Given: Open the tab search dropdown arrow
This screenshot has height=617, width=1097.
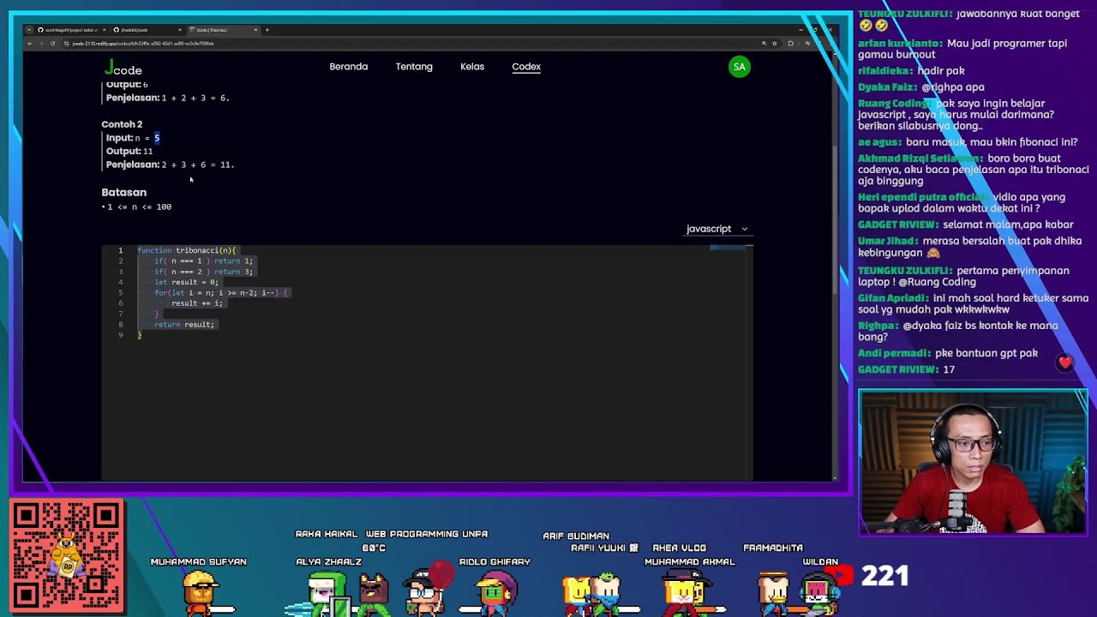Looking at the screenshot, I should click(30, 30).
